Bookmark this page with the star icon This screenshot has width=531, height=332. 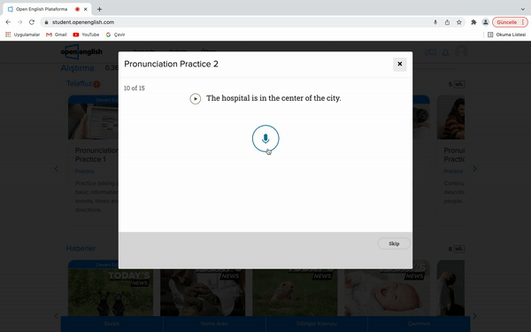pyautogui.click(x=458, y=22)
